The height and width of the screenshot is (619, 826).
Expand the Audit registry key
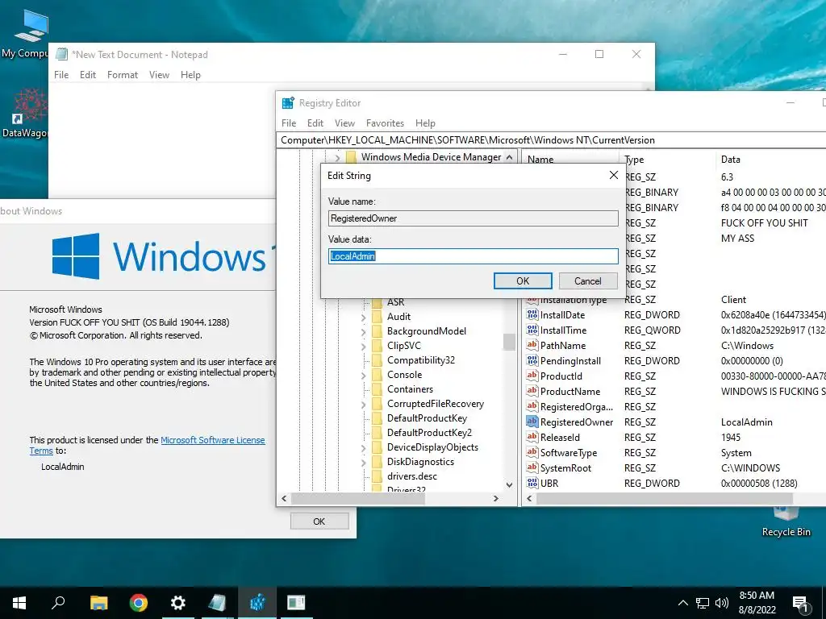[364, 317]
